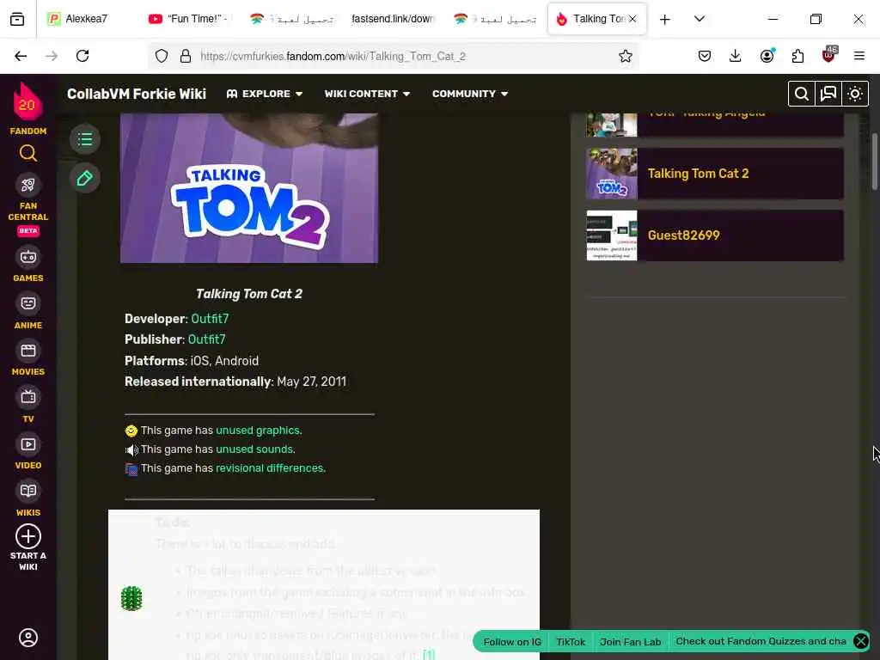Toggle light/dark theme sun icon
The width and height of the screenshot is (880, 660).
click(855, 94)
